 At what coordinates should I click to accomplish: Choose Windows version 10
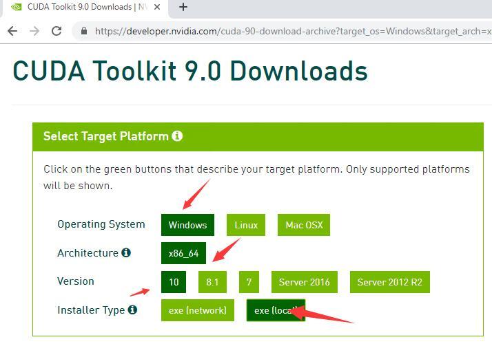tap(174, 282)
